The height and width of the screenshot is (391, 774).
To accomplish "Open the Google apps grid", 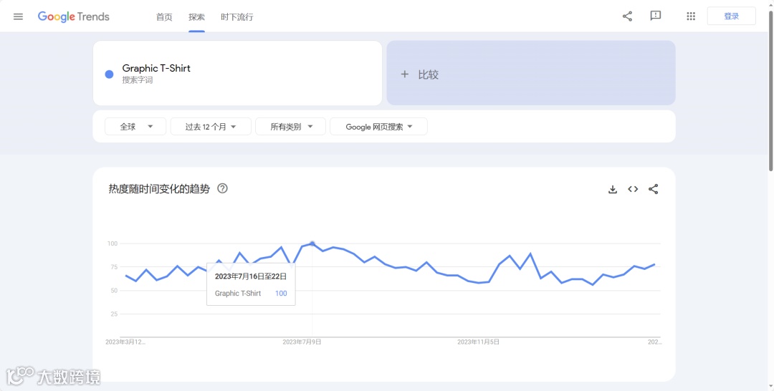I will click(691, 16).
